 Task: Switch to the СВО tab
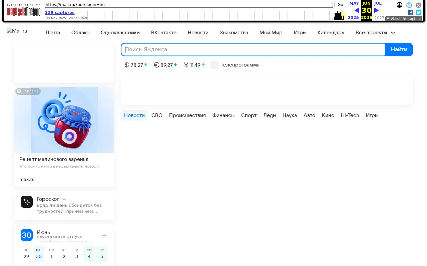point(157,115)
